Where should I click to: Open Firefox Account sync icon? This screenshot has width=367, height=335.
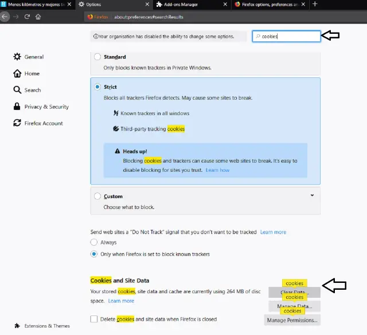coord(17,123)
